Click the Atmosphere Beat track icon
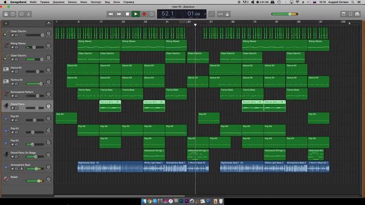This screenshot has height=205, width=365. click(6, 167)
